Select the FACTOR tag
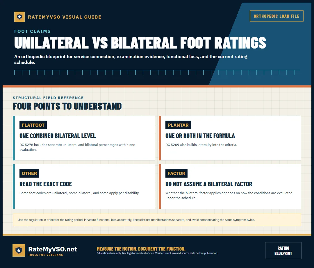Image resolution: width=314 pixels, height=268 pixels. point(176,173)
